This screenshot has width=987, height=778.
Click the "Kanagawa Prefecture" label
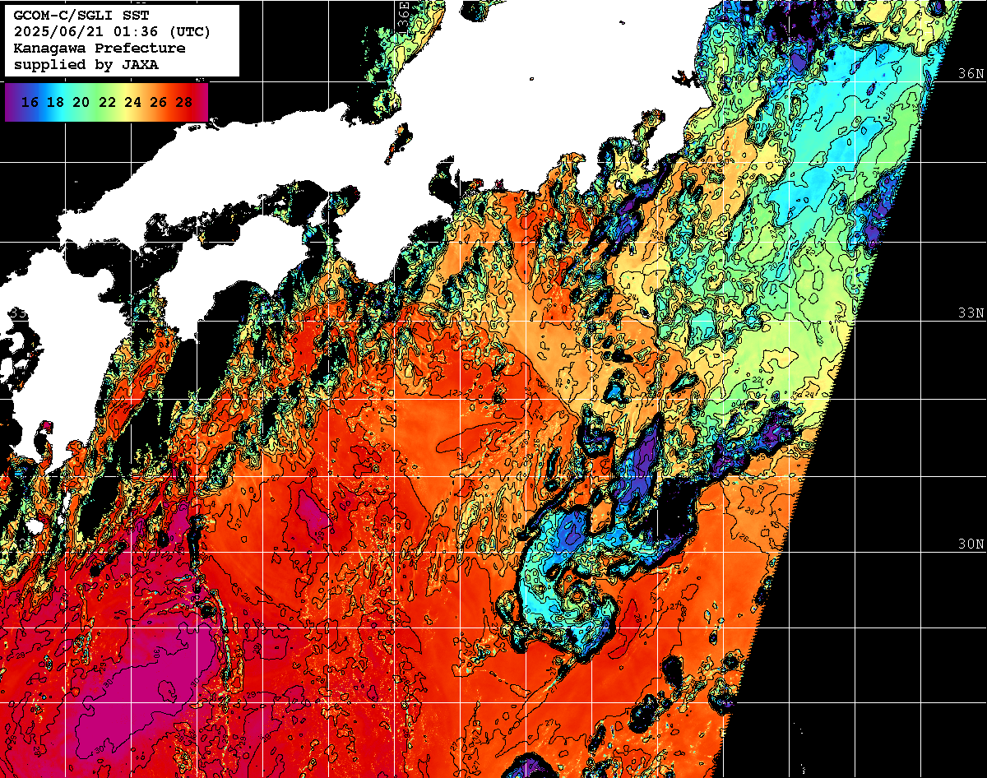click(x=99, y=48)
